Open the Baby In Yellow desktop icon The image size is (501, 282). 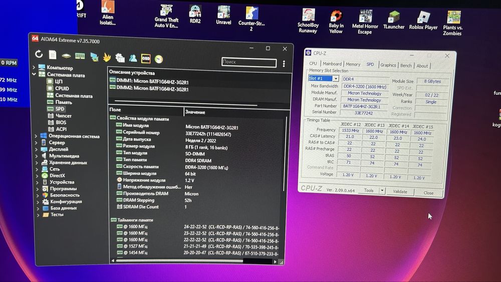[x=336, y=22]
